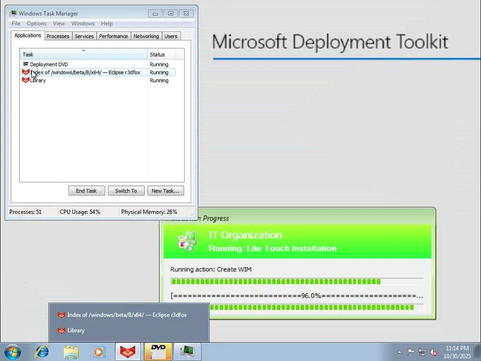Viewport: 481px width, 361px height.
Task: Open the Action Center flag icon
Action: [411, 352]
